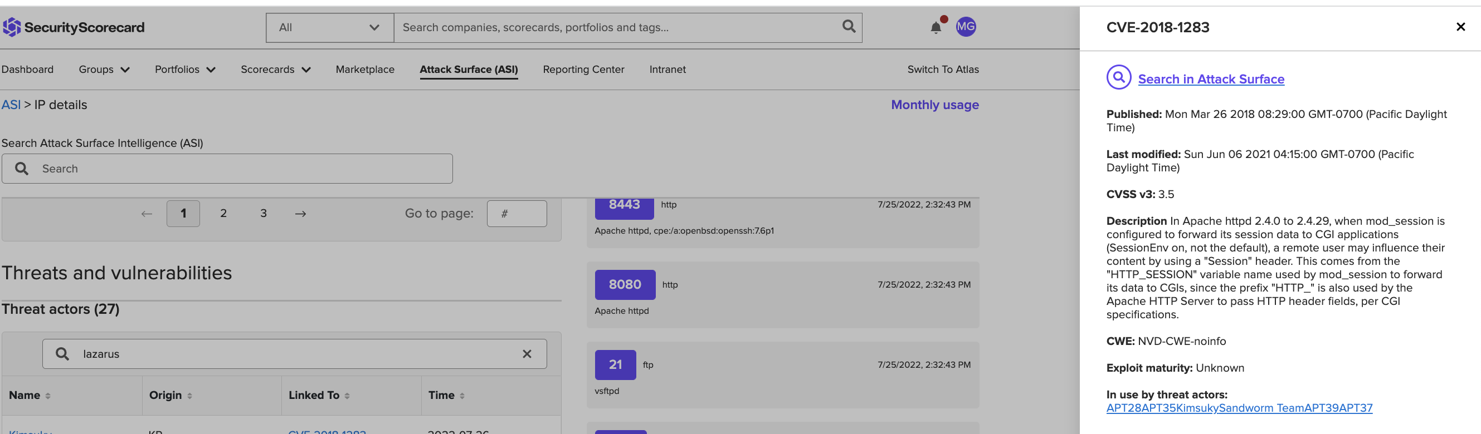Screen dimensions: 1481x434
Task: Click Search in Attack Surface link
Action: [x=1211, y=79]
